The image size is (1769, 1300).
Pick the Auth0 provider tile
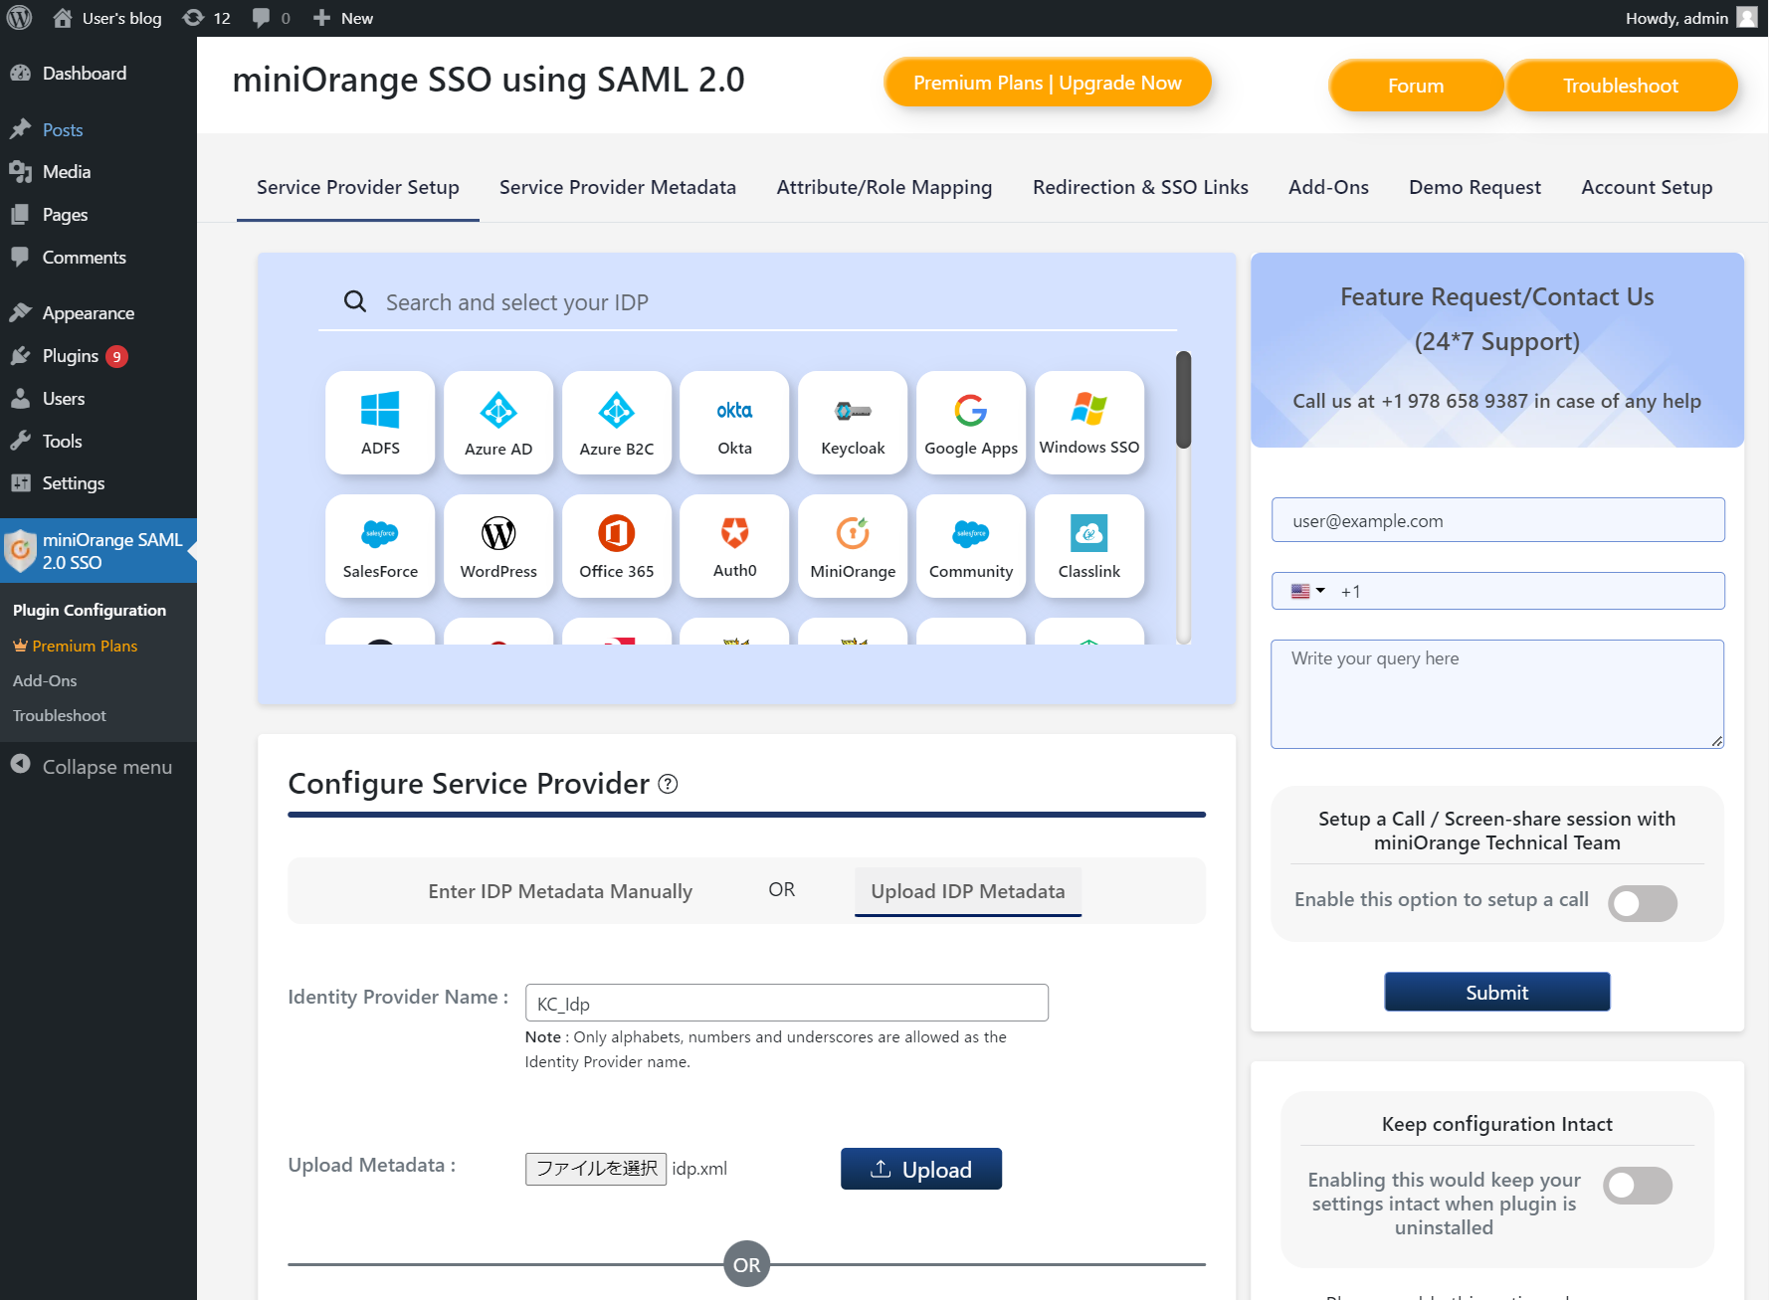pos(734,546)
